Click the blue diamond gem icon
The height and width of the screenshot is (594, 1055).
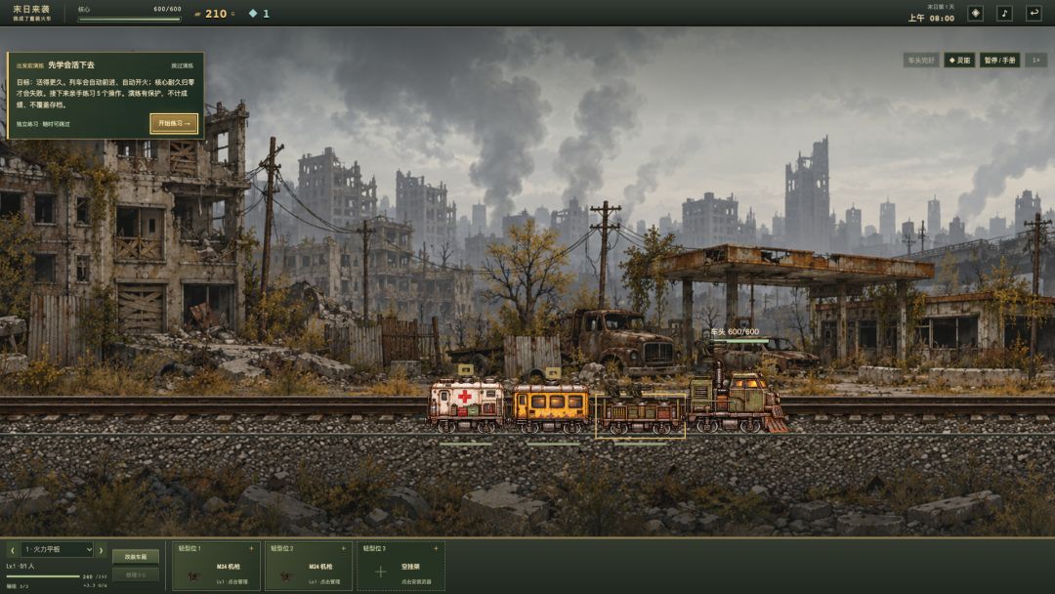[x=253, y=14]
